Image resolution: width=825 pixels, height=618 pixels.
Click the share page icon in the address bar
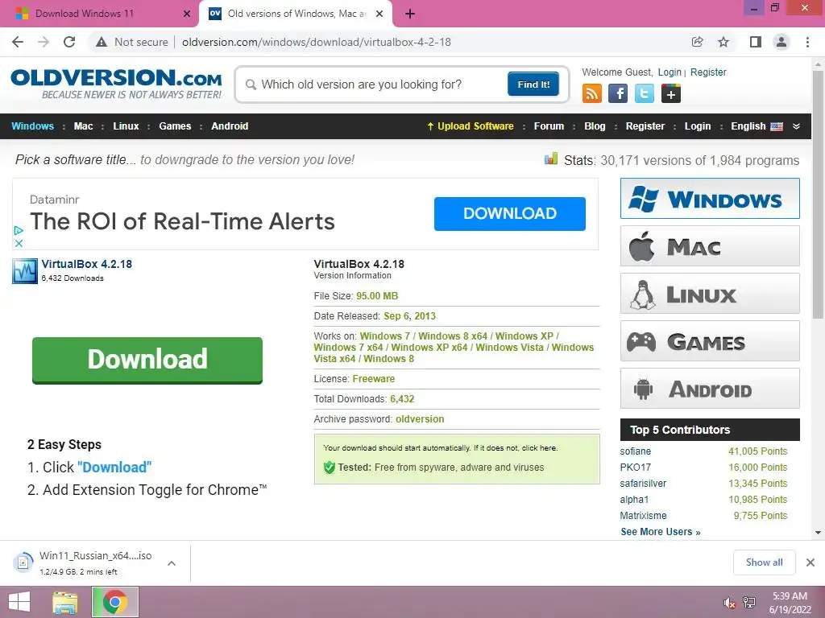coord(698,42)
